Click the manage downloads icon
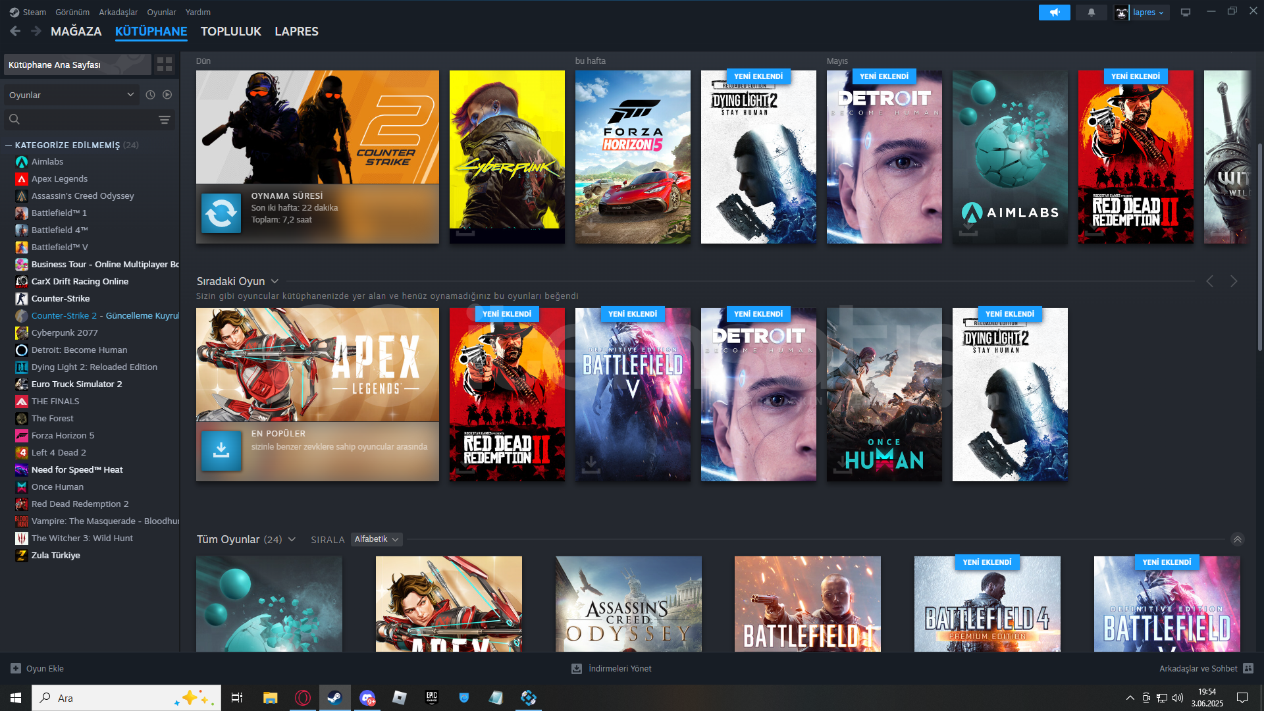1264x711 pixels. point(577,668)
